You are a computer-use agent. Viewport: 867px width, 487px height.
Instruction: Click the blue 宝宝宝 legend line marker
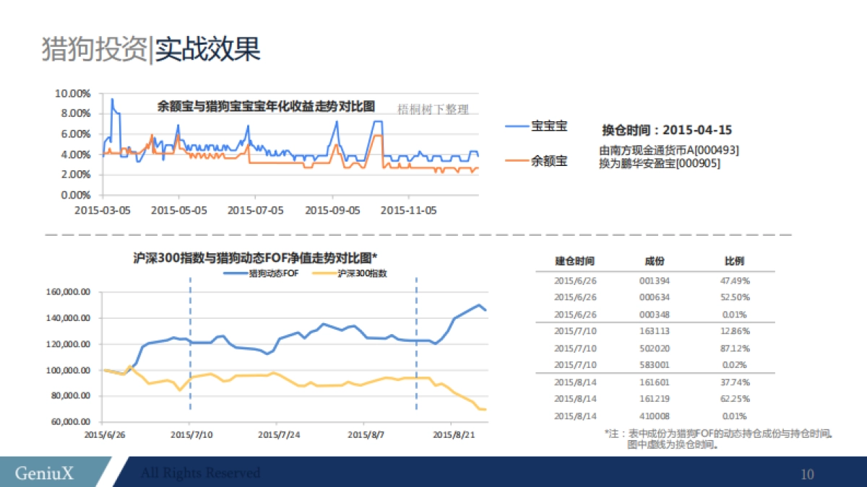click(x=518, y=126)
